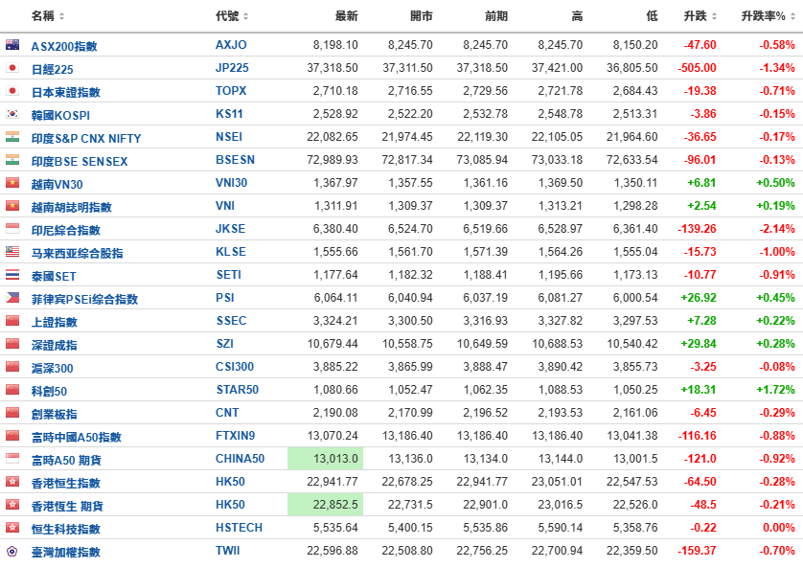Click the -2.14% change rate

[x=777, y=229]
